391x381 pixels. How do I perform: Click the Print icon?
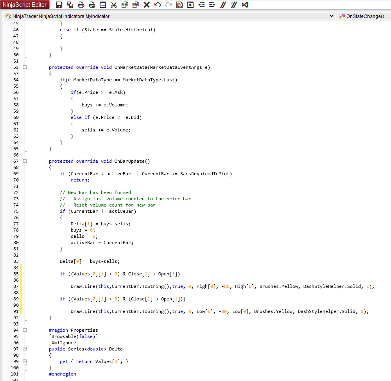[81, 5]
